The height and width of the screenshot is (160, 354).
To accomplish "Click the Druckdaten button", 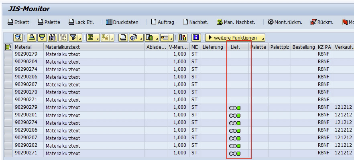I will tap(122, 22).
